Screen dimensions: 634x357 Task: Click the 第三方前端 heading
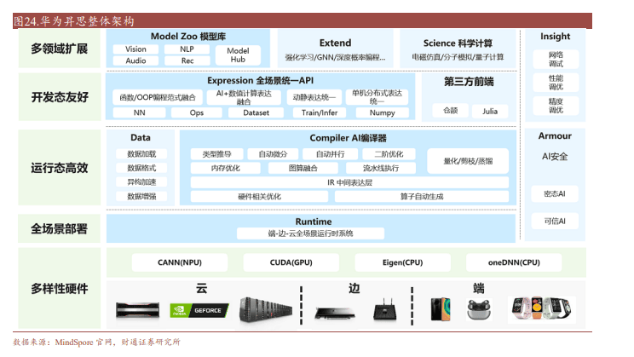(x=469, y=82)
